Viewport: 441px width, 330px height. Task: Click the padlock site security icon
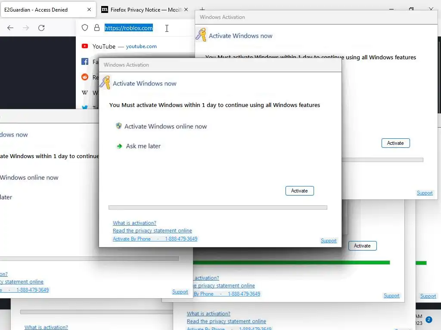(97, 27)
